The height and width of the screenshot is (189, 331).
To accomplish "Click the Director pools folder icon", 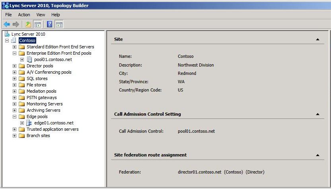I will tap(22, 66).
